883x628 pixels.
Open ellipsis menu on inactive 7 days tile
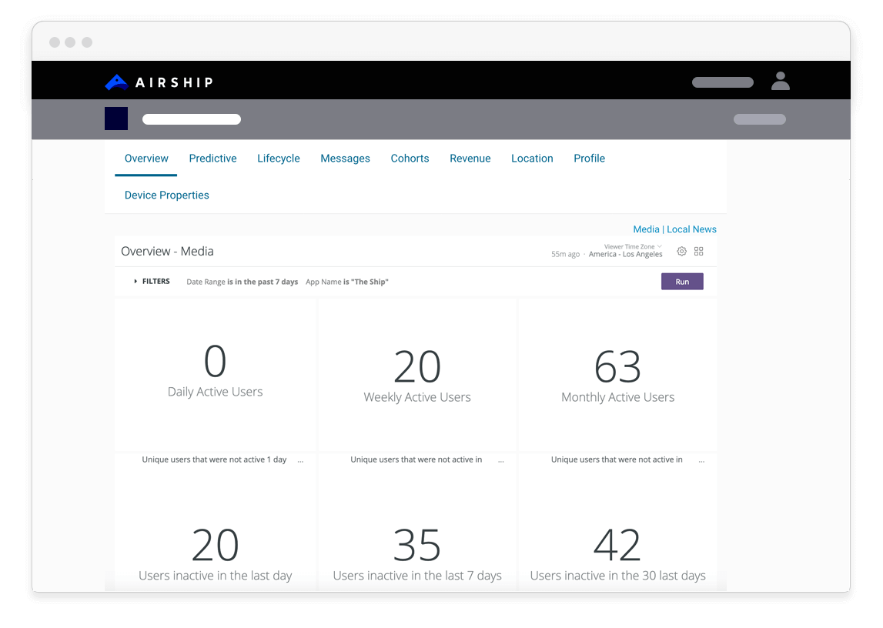pyautogui.click(x=501, y=460)
